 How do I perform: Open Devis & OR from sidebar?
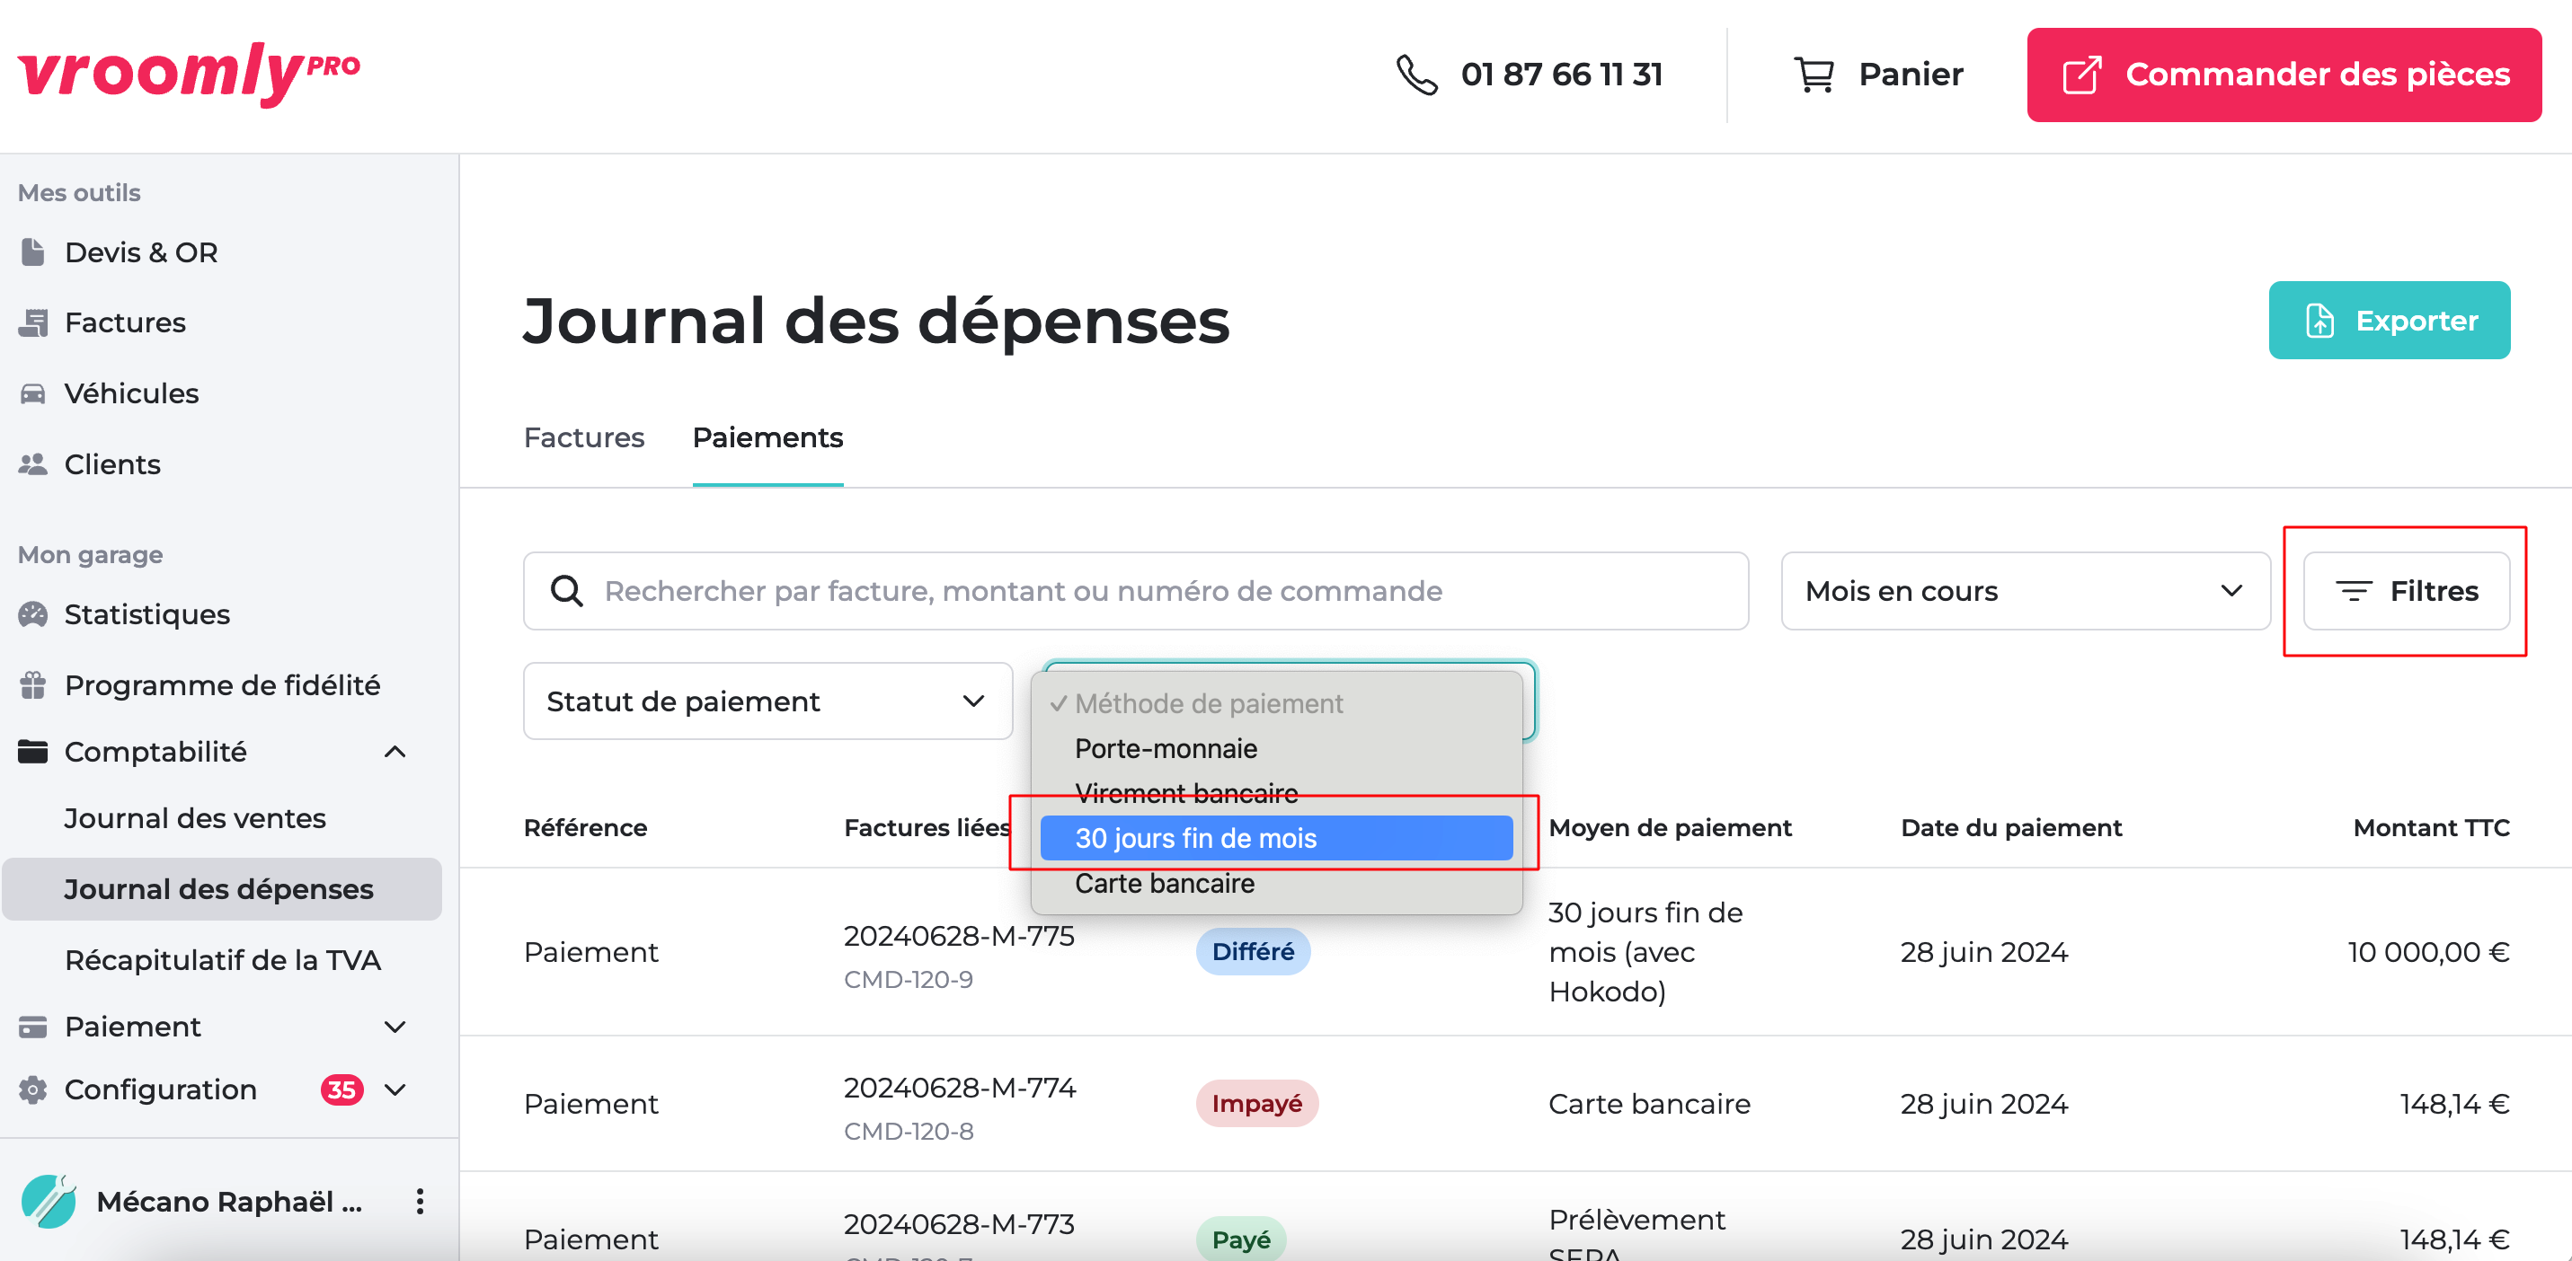coord(141,252)
